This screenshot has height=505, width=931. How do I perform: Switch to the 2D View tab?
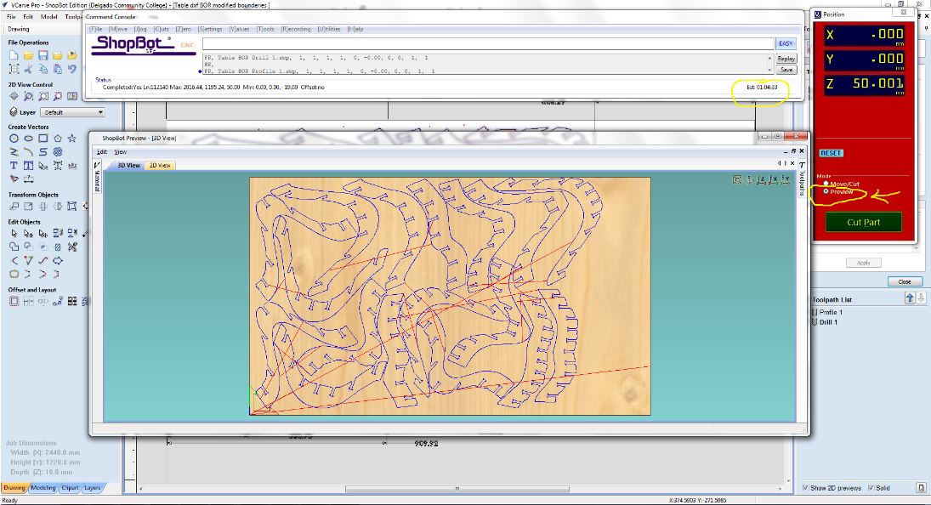point(160,166)
